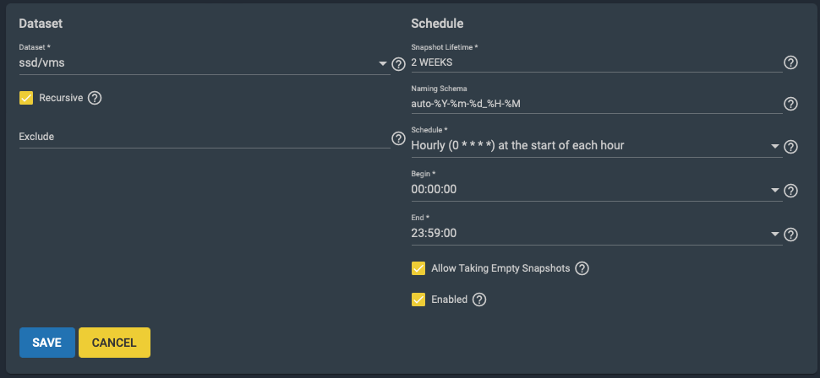Open the Hourly schedule dropdown
The width and height of the screenshot is (820, 378).
[597, 146]
